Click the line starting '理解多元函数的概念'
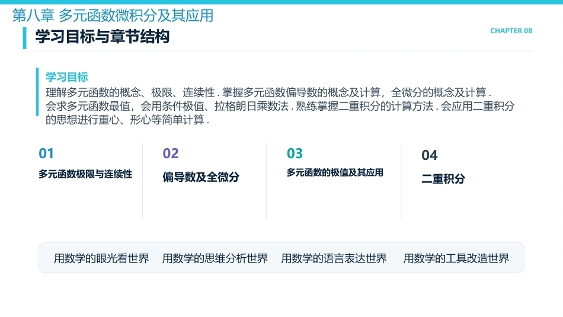 coord(268,92)
